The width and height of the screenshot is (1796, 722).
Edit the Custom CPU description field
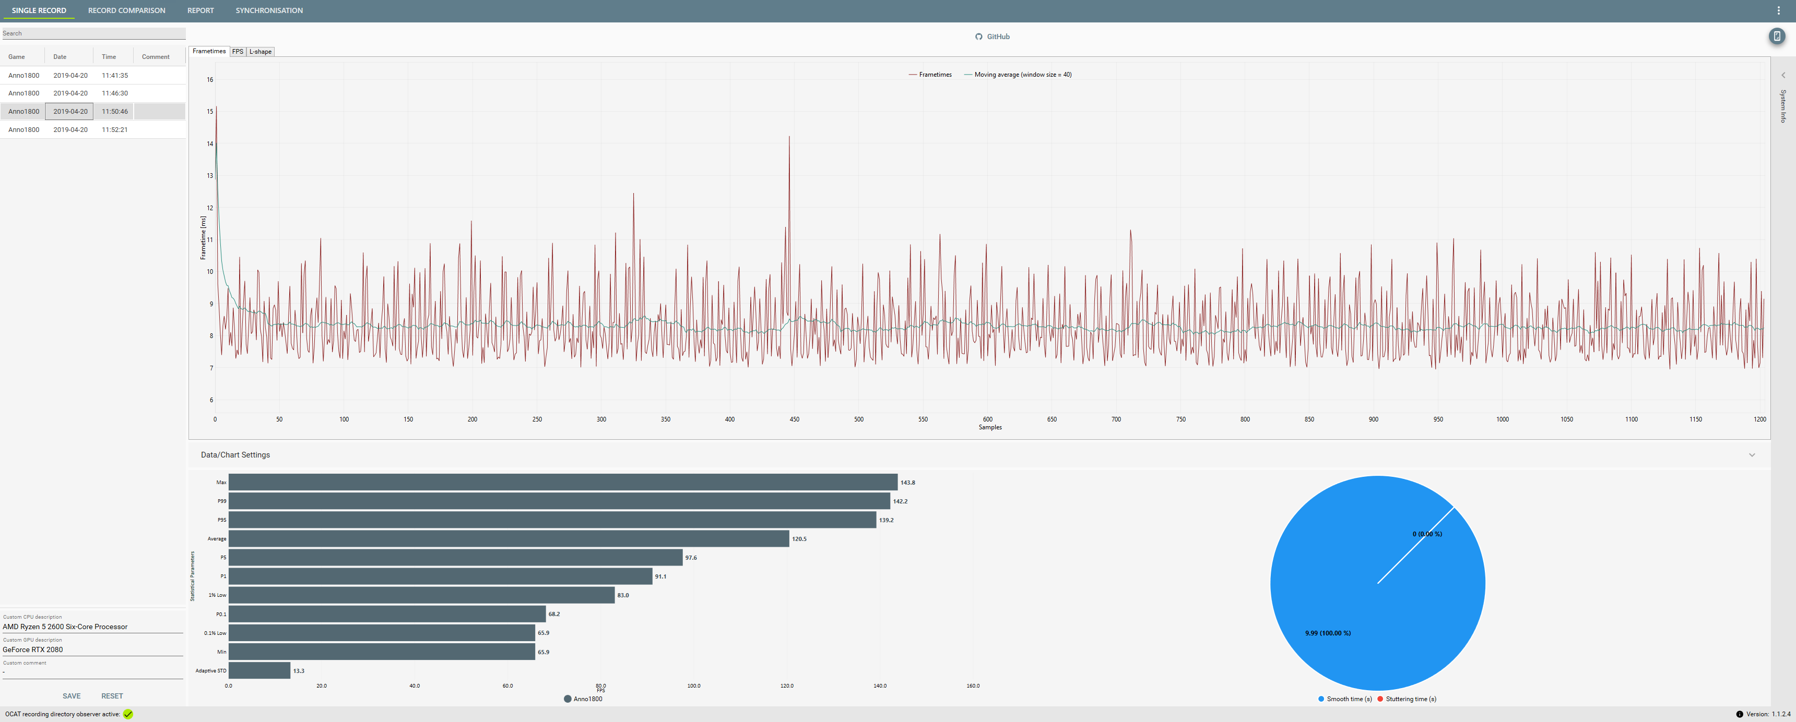pyautogui.click(x=93, y=627)
